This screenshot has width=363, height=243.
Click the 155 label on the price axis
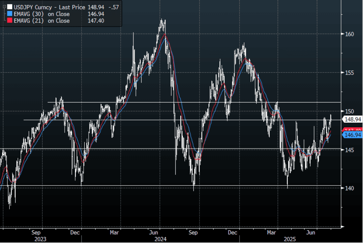click(x=349, y=73)
